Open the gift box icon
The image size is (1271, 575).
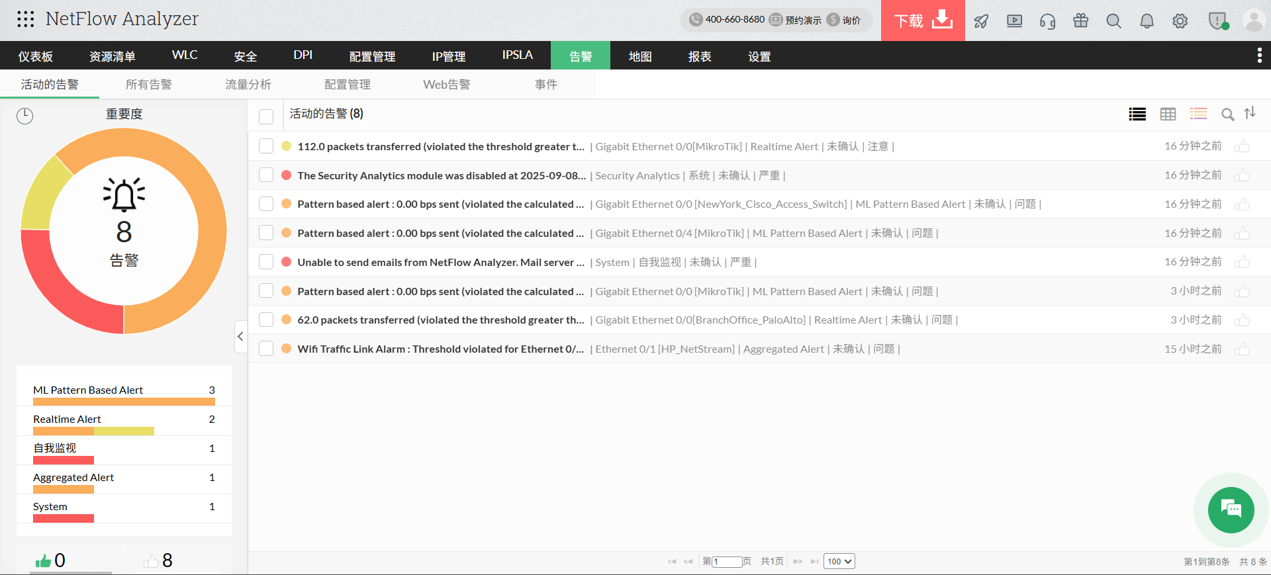coord(1080,21)
